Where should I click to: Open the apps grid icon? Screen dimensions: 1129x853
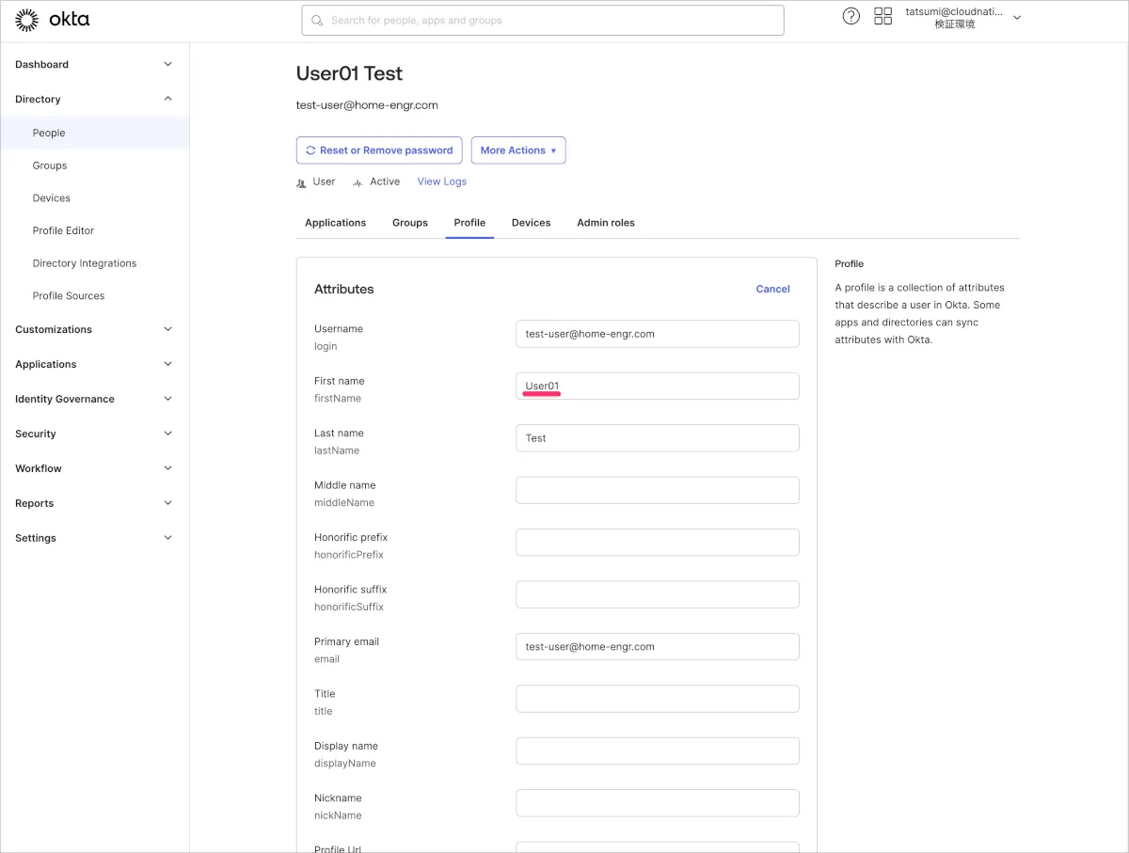pos(883,16)
